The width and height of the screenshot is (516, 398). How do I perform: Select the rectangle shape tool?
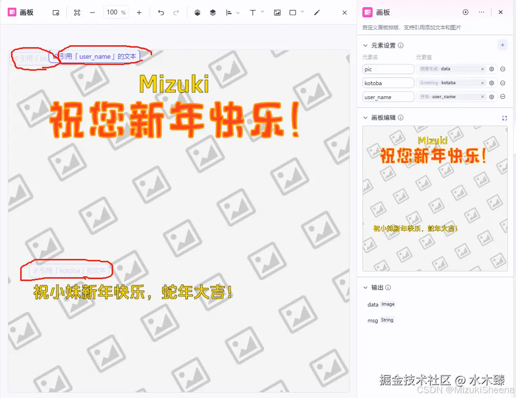click(293, 13)
